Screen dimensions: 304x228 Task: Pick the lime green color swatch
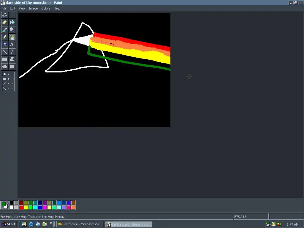coord(31,208)
